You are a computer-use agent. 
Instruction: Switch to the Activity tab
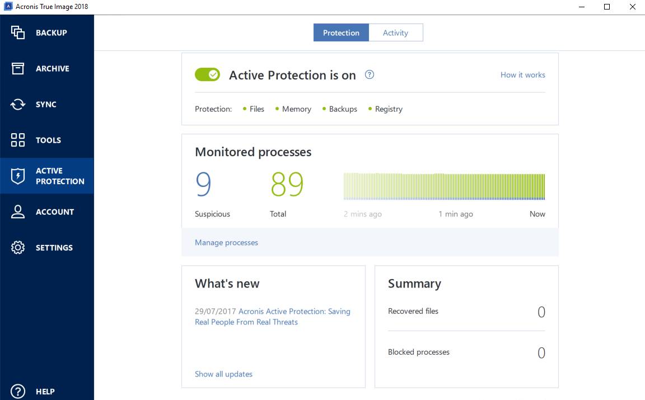pos(395,32)
